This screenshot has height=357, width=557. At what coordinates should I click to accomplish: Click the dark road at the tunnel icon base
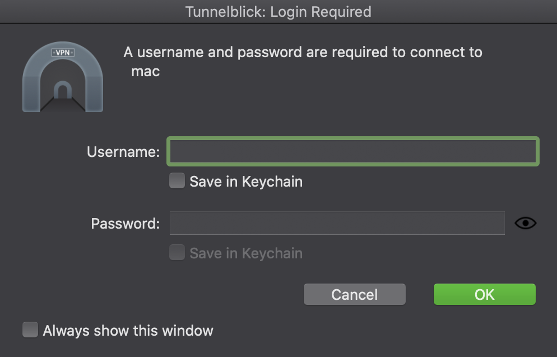click(x=63, y=105)
